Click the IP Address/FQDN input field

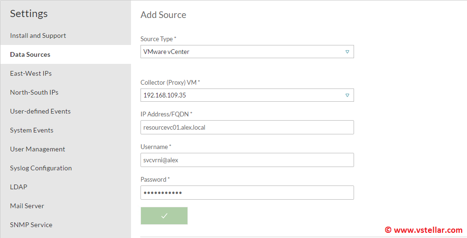pos(247,127)
